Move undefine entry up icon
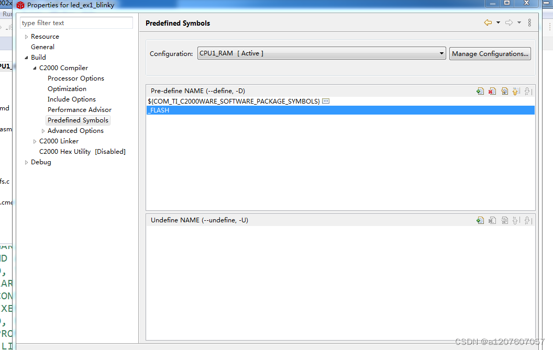 click(516, 220)
